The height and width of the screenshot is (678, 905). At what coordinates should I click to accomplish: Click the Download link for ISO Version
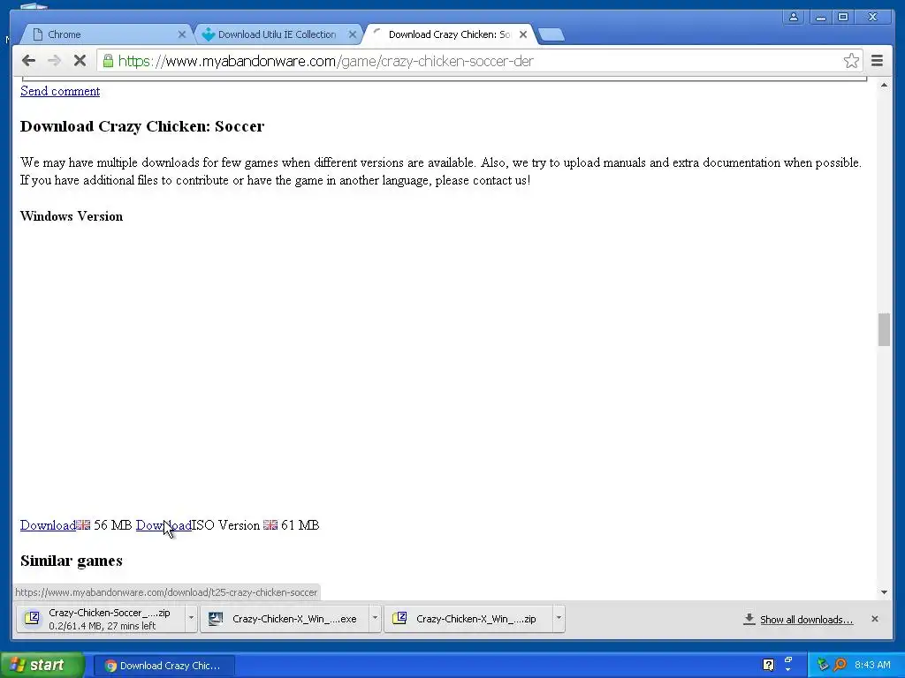click(x=164, y=525)
